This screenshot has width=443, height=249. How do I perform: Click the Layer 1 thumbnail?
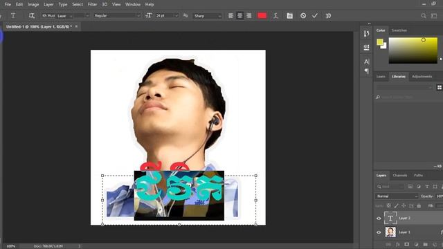390,232
